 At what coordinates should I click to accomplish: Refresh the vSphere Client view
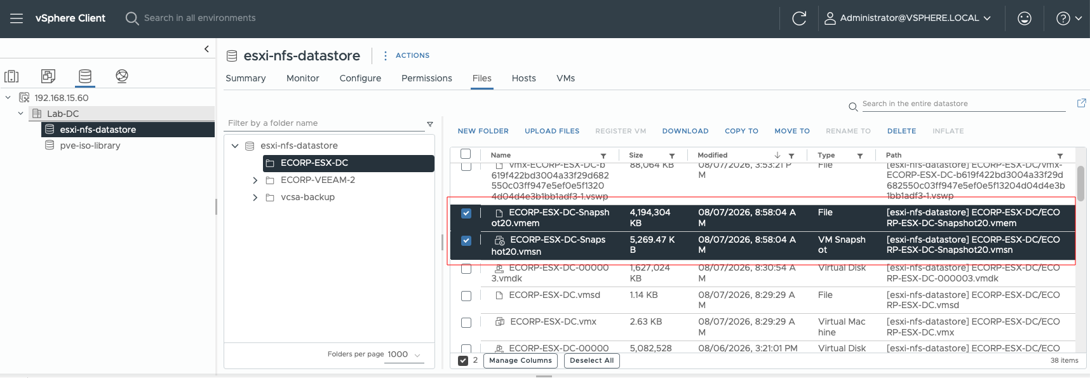799,18
